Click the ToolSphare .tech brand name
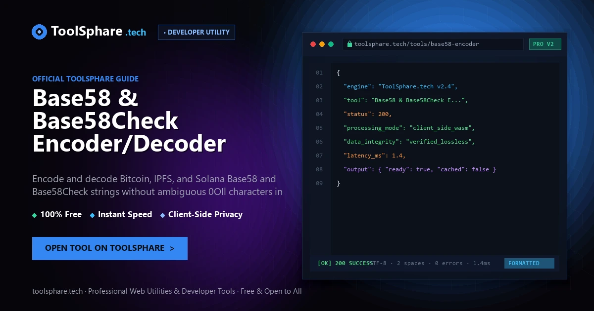This screenshot has height=311, width=594. point(99,32)
